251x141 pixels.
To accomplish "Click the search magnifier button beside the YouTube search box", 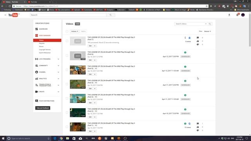I will click(x=111, y=15).
